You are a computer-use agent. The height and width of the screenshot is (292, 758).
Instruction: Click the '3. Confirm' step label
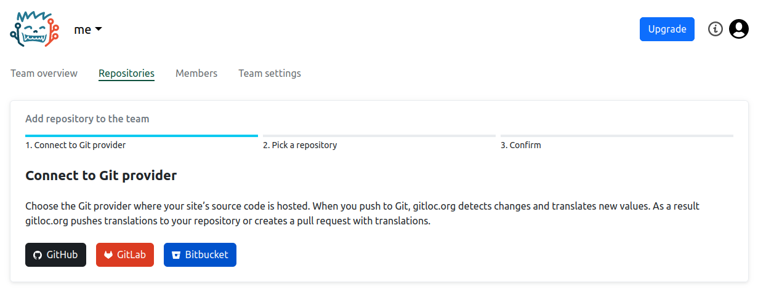(x=520, y=146)
